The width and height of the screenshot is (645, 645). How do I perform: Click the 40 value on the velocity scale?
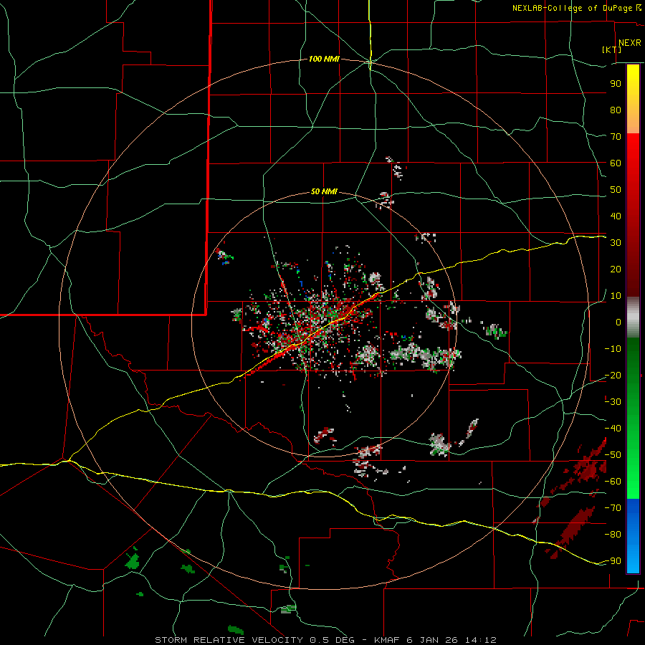[x=616, y=216]
